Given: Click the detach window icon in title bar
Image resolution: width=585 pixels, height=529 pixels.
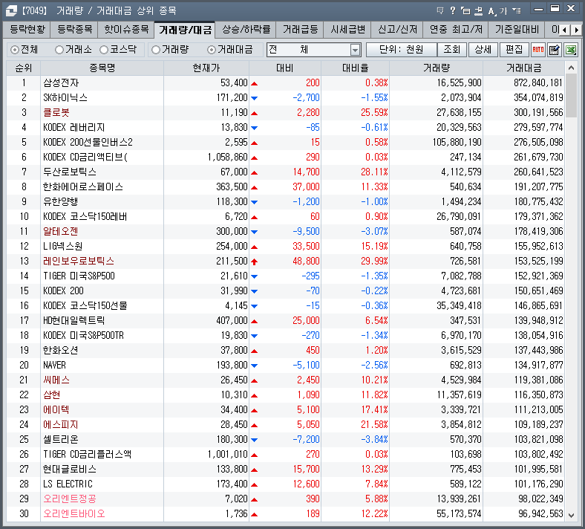Looking at the screenshot, I should (x=465, y=10).
